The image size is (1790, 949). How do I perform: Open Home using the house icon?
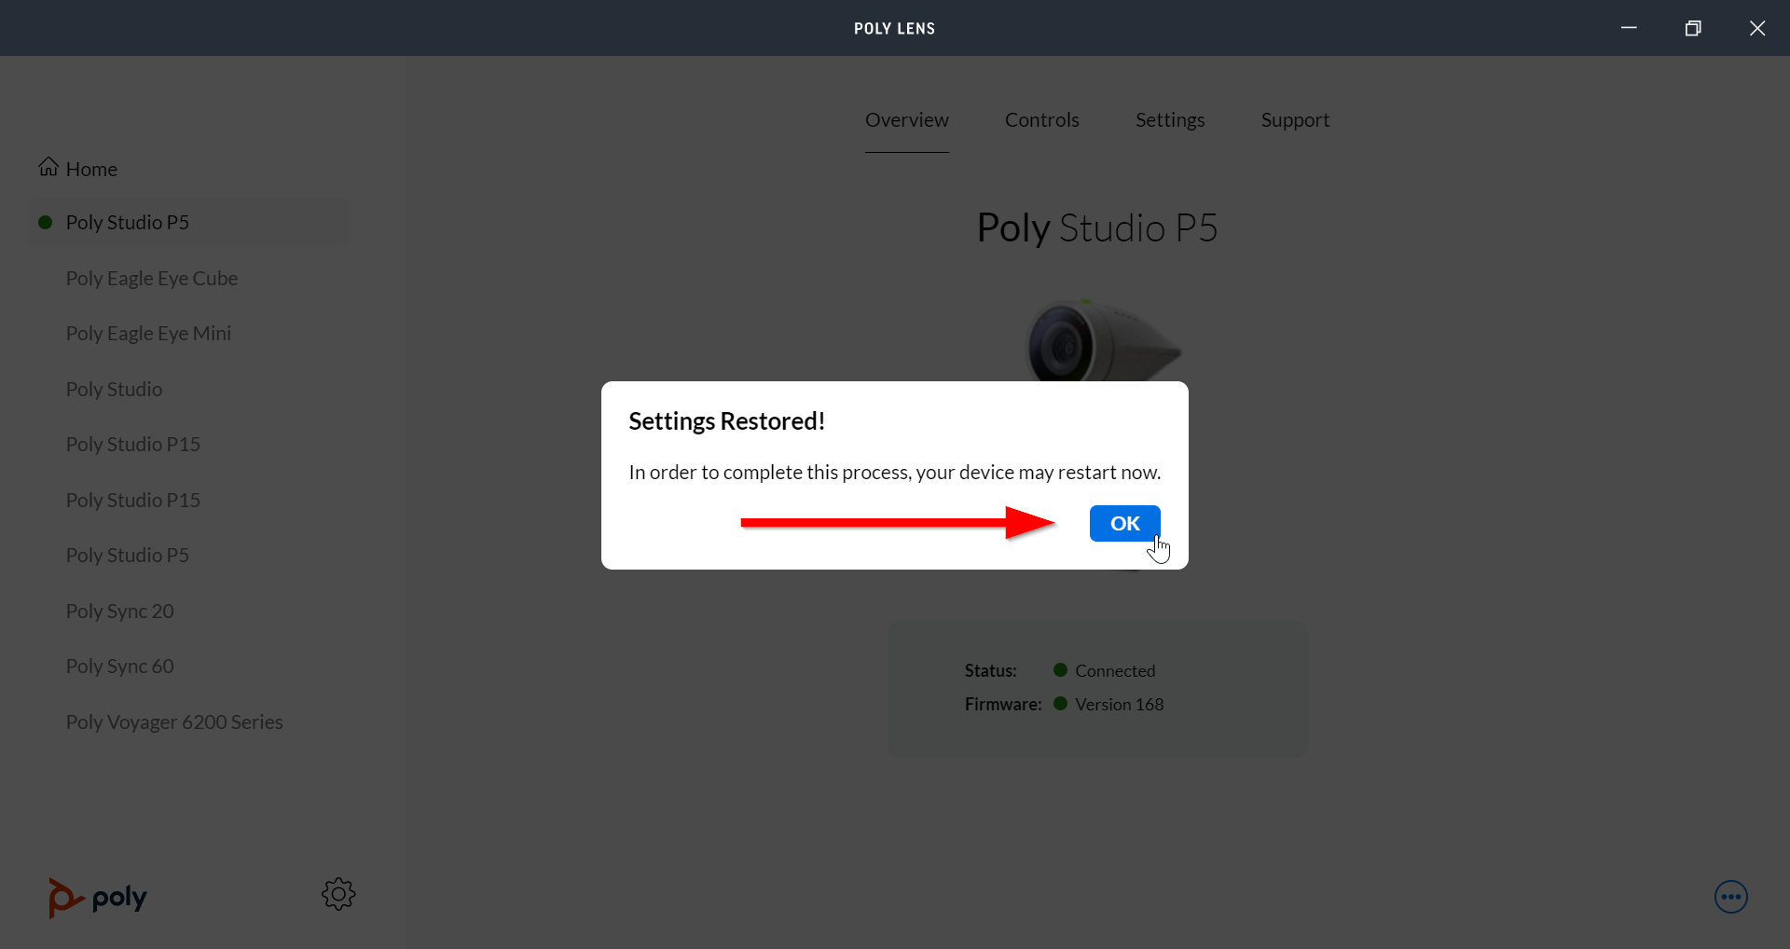[x=47, y=168]
